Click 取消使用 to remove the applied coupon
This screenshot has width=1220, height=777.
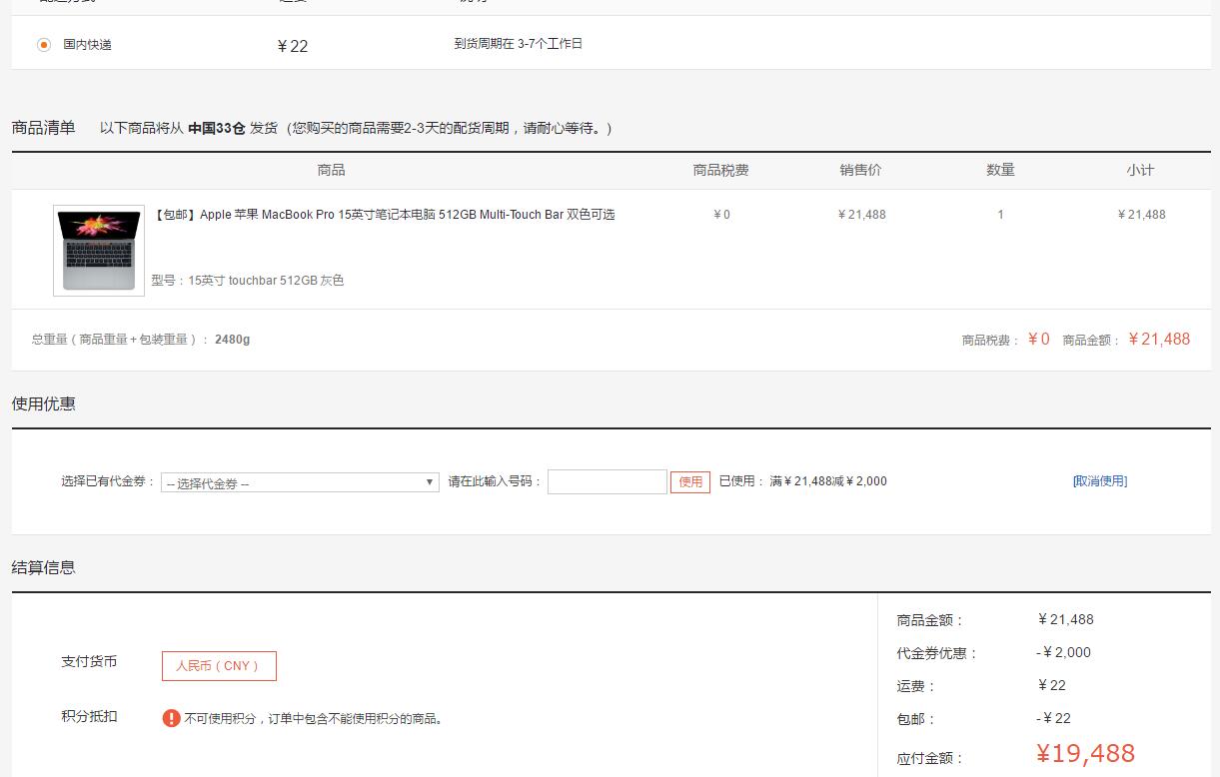[x=1099, y=480]
